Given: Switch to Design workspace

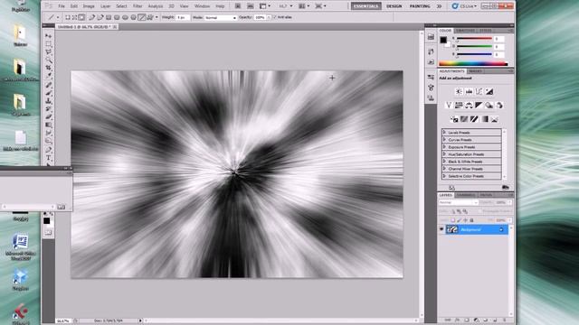Looking at the screenshot, I should point(394,6).
